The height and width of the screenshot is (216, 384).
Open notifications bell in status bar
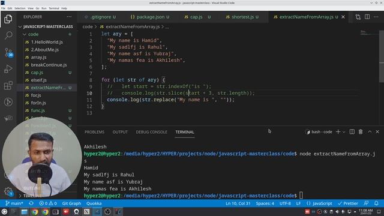[x=376, y=203]
